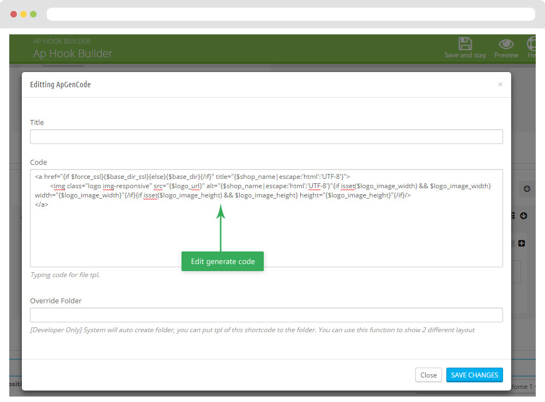
Task: Click the browser address bar
Action: (290, 14)
